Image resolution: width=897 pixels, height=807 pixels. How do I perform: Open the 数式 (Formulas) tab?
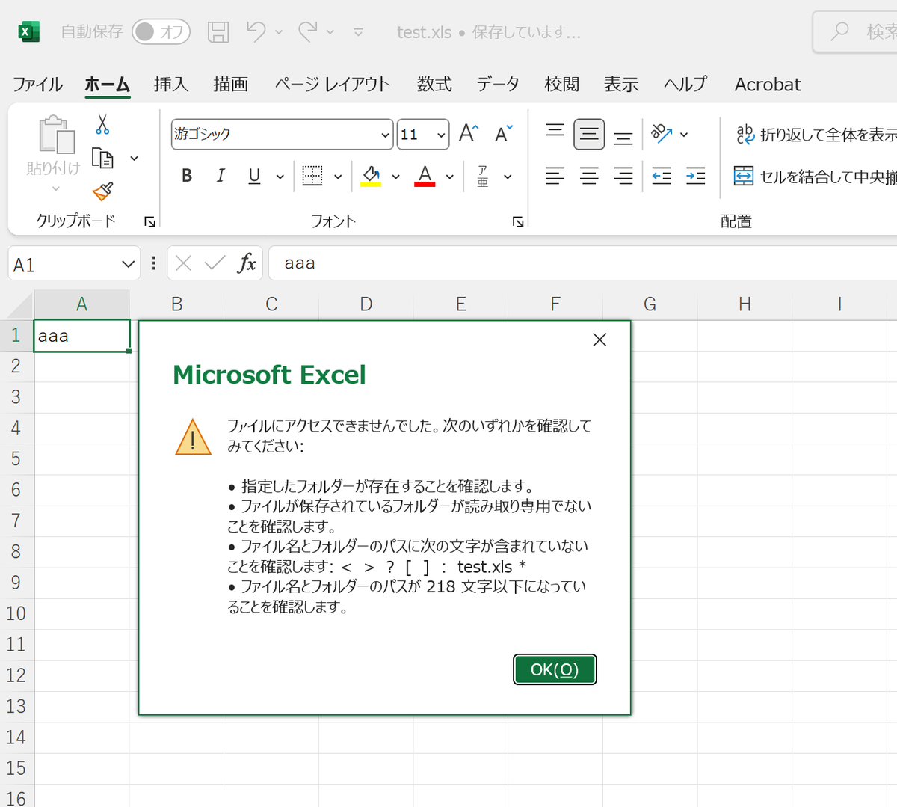tap(434, 85)
